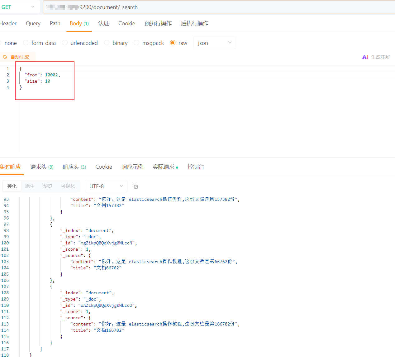Image resolution: width=395 pixels, height=357 pixels.
Task: Select the raw body type radio
Action: pos(173,43)
